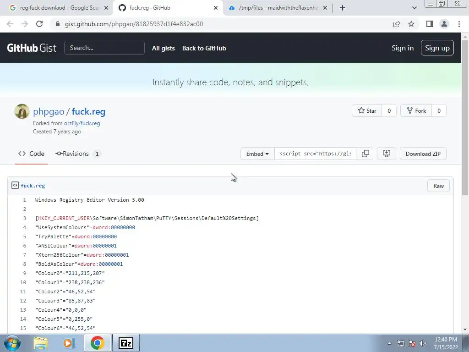This screenshot has height=352, width=469.
Task: Click line number 3
Action: (x=25, y=218)
